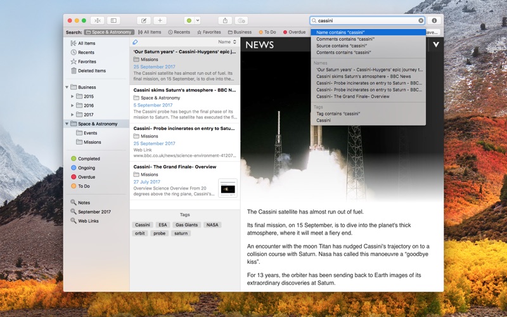Select All Items search scope
Screen dimensions: 507x317
click(x=150, y=32)
